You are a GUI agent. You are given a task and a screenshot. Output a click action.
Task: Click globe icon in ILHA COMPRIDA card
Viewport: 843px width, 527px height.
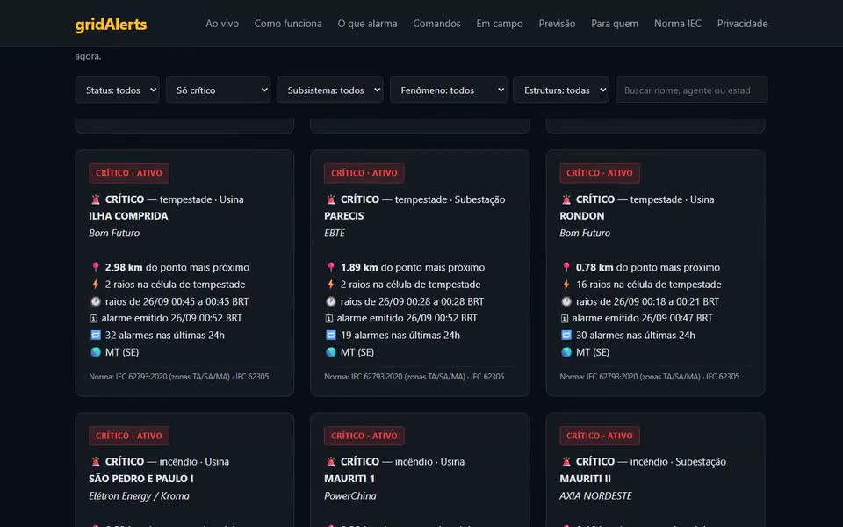click(x=96, y=352)
